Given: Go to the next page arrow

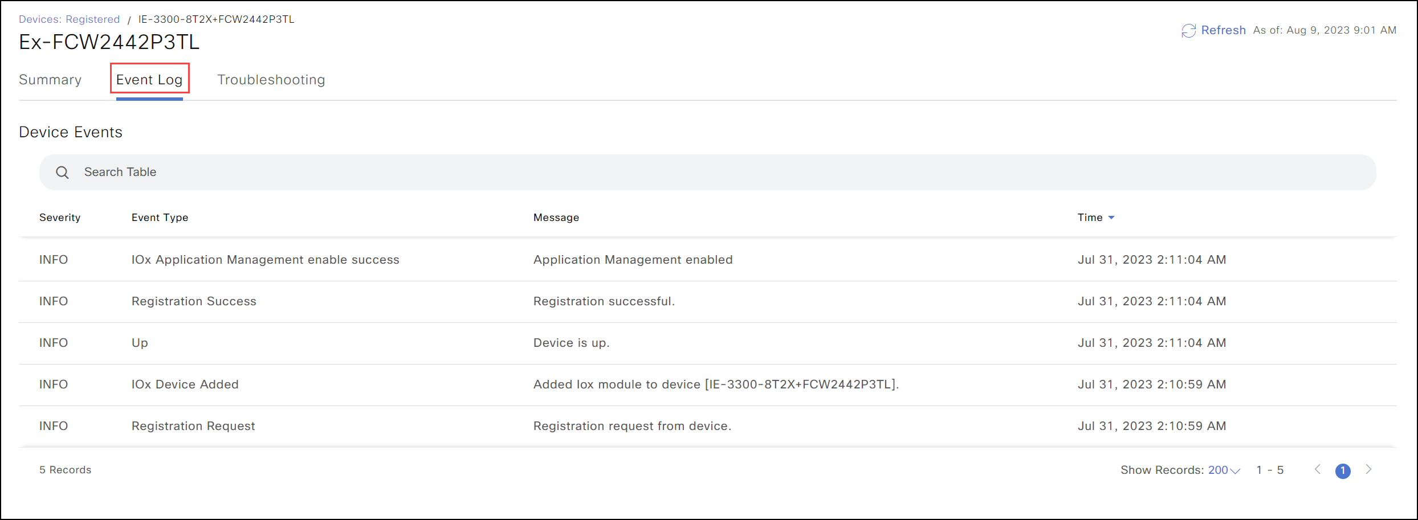Looking at the screenshot, I should pos(1368,469).
